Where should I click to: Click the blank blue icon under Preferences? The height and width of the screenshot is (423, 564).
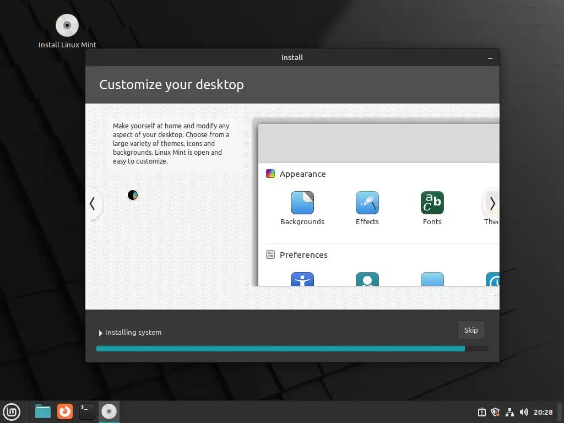[432, 279]
